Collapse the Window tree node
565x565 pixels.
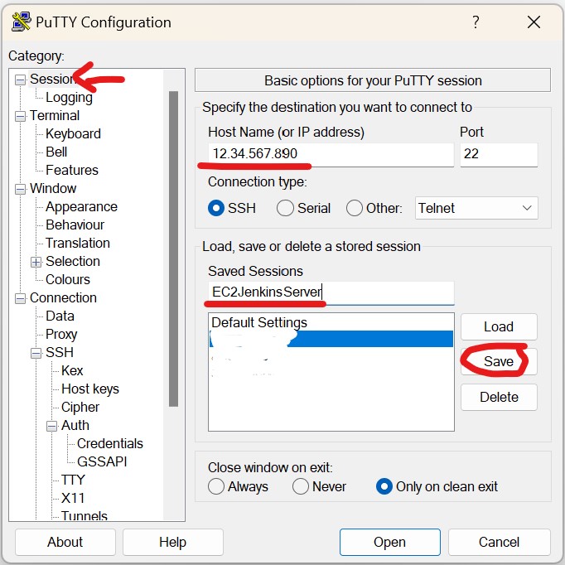pyautogui.click(x=20, y=189)
